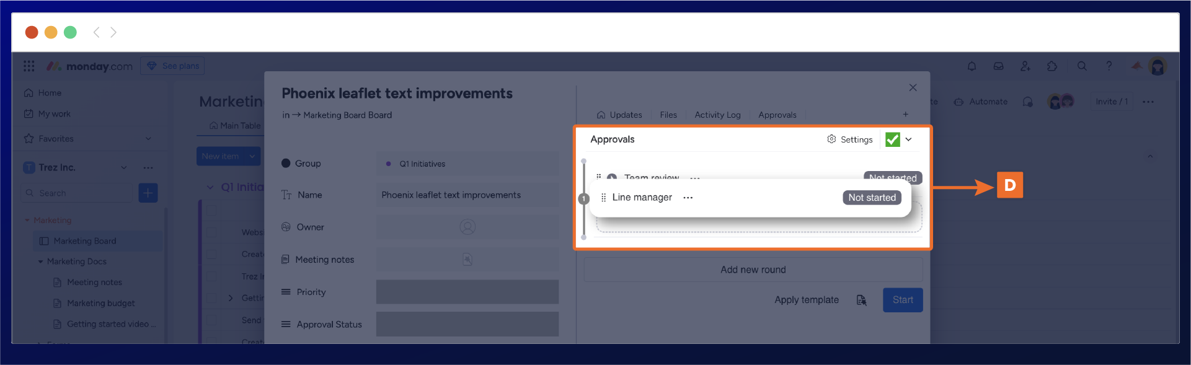Select the checkbox next to the Send row
1191x365 pixels.
click(211, 320)
